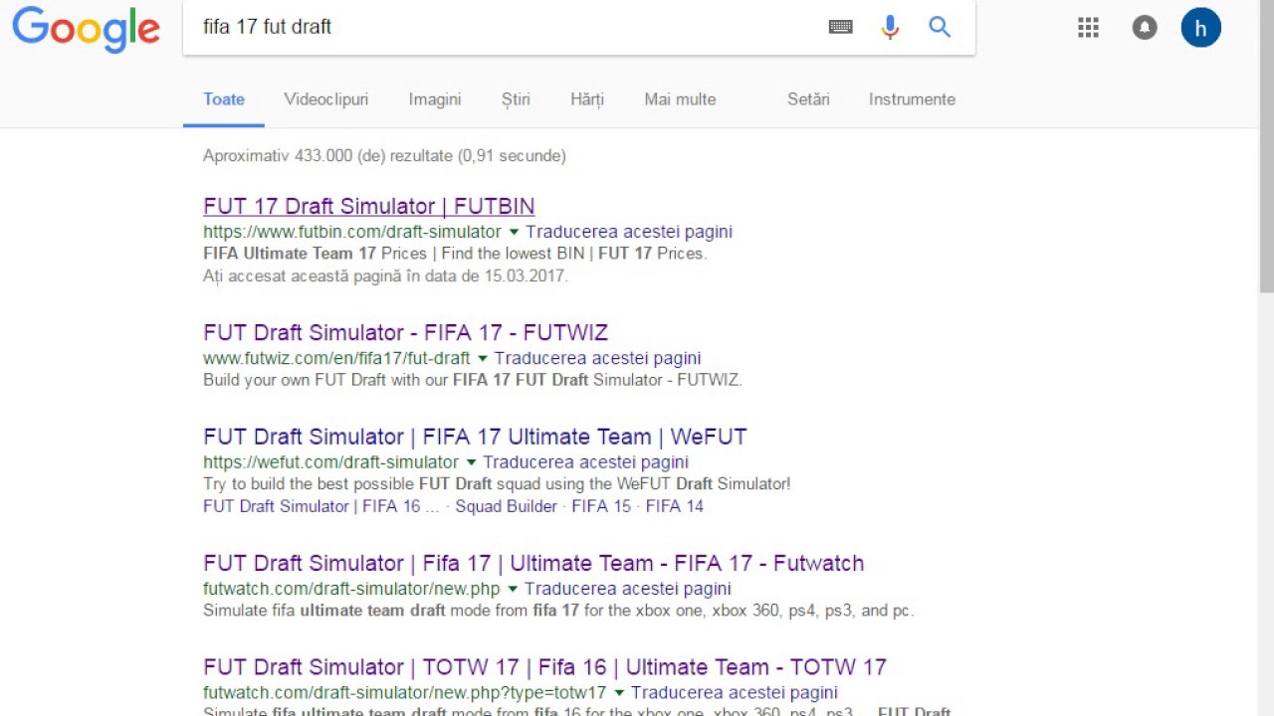Click the www.futwiz.com/en/fifa17/fut-draft URL
Image resolution: width=1274 pixels, height=716 pixels.
[336, 358]
